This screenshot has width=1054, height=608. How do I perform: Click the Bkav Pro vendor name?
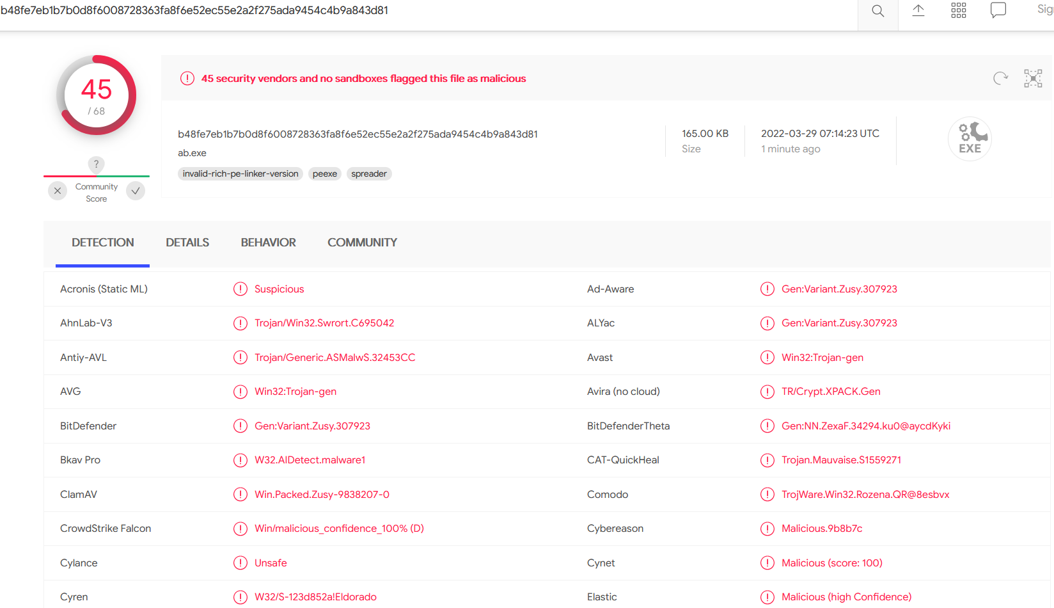[80, 460]
